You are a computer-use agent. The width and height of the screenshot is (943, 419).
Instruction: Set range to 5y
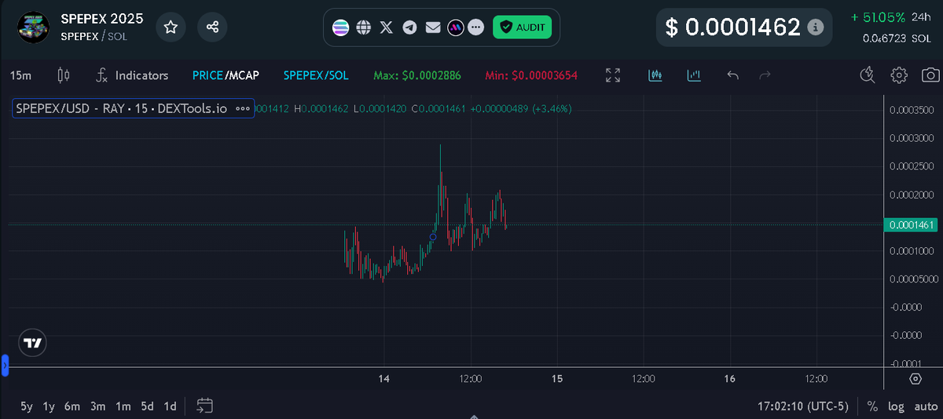[27, 406]
